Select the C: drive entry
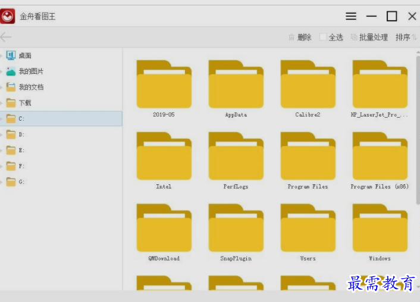The image size is (420, 302). click(61, 119)
